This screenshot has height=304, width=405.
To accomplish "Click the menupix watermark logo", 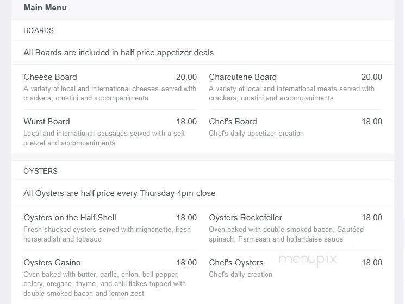I will click(x=307, y=260).
